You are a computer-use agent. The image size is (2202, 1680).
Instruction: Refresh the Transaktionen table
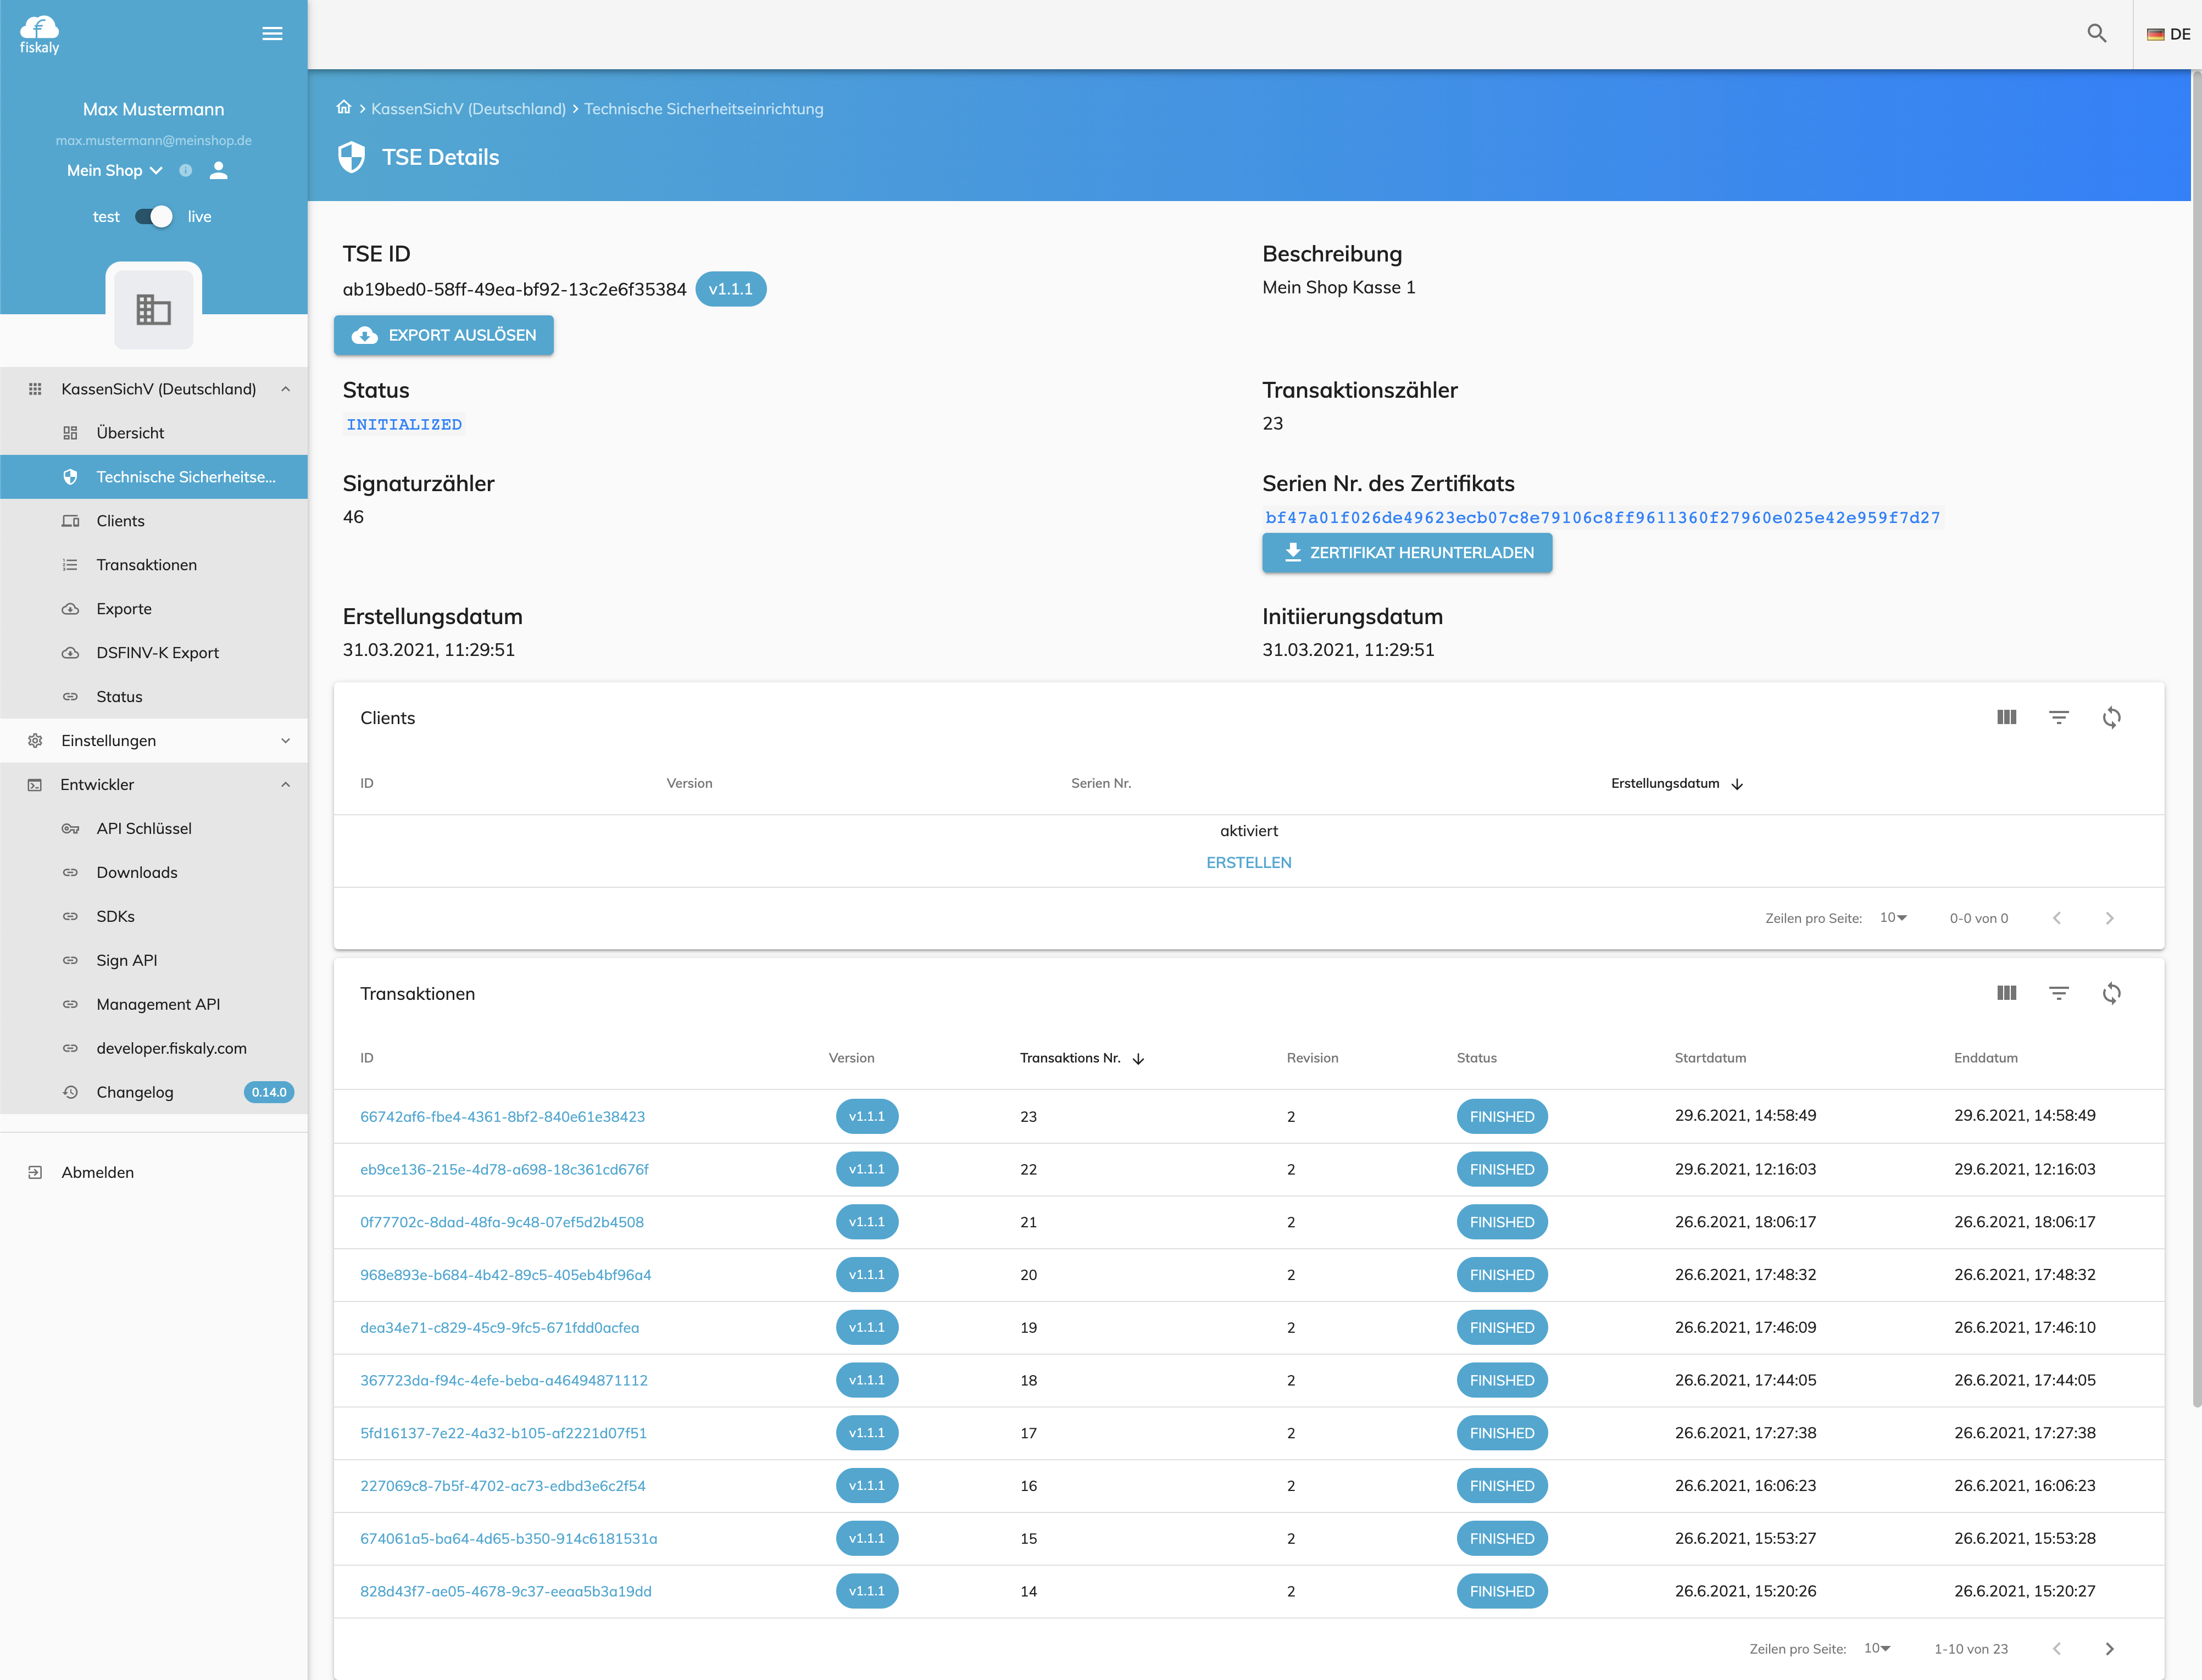(x=2112, y=993)
